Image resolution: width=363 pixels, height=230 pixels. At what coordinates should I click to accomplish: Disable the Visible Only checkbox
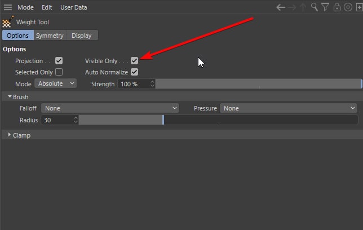[x=134, y=61]
